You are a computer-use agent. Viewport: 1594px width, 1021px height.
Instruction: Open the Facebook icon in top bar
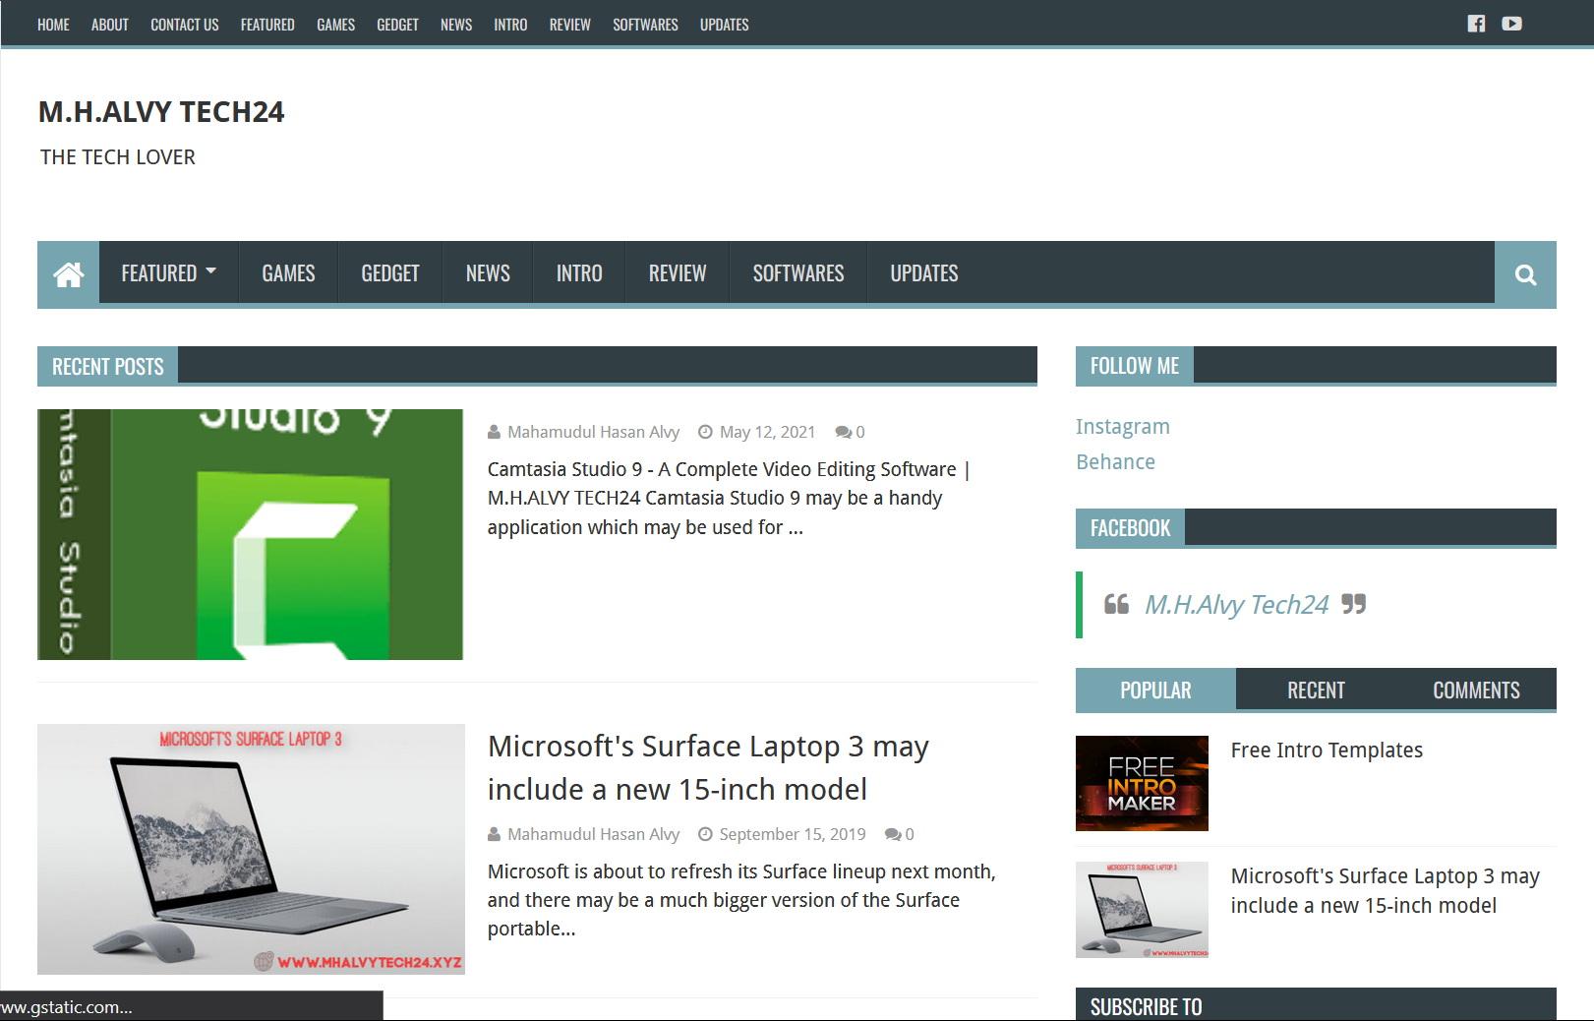point(1476,24)
